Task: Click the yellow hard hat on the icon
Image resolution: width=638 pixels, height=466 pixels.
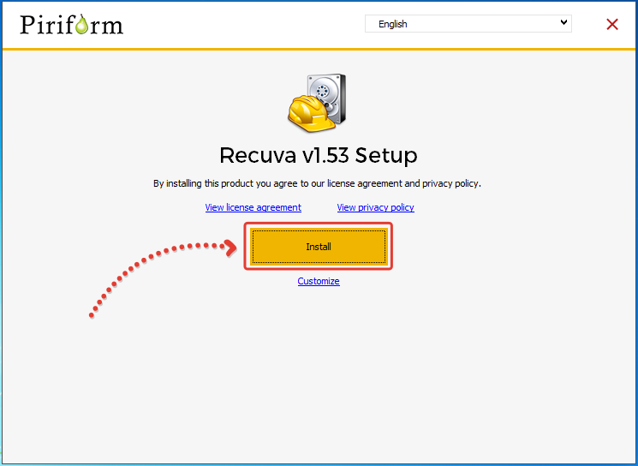Action: [309, 113]
